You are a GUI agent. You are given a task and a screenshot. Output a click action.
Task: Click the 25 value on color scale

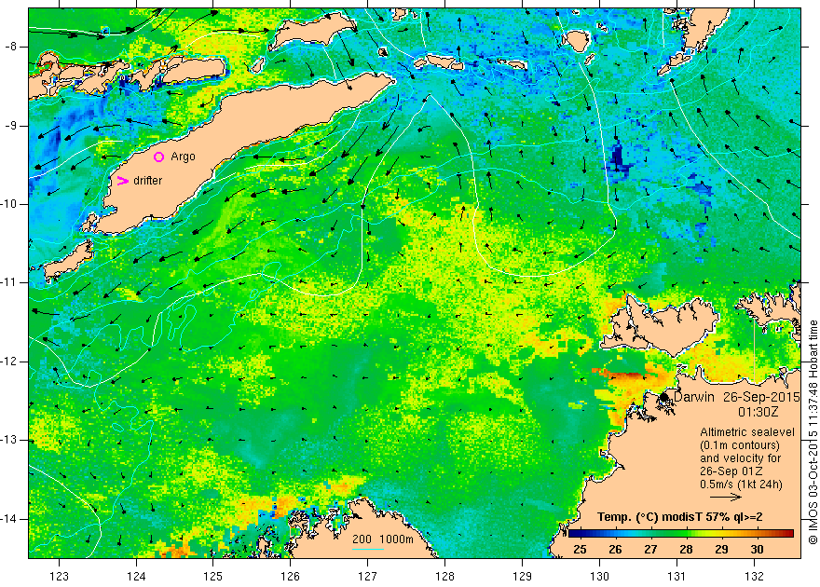tap(580, 550)
